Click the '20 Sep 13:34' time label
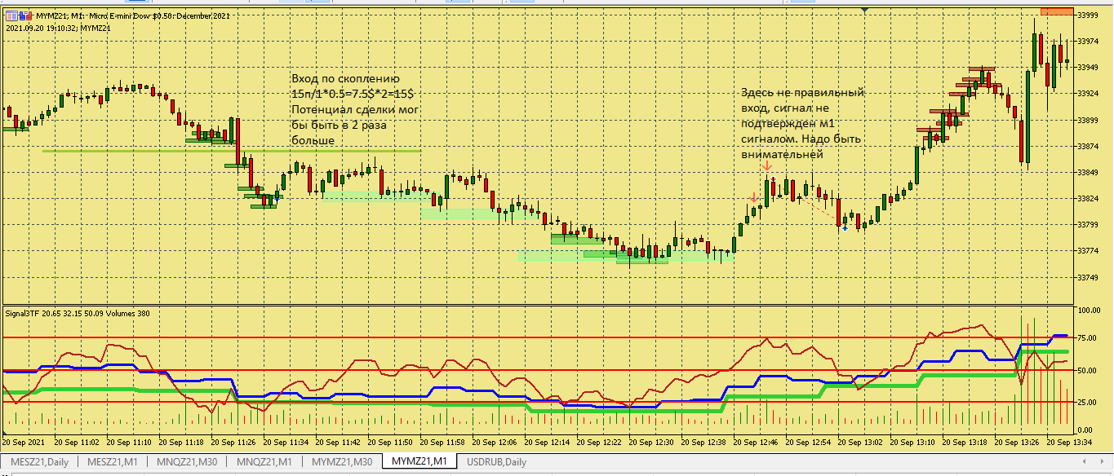Image resolution: width=1114 pixels, height=476 pixels. click(x=1067, y=443)
